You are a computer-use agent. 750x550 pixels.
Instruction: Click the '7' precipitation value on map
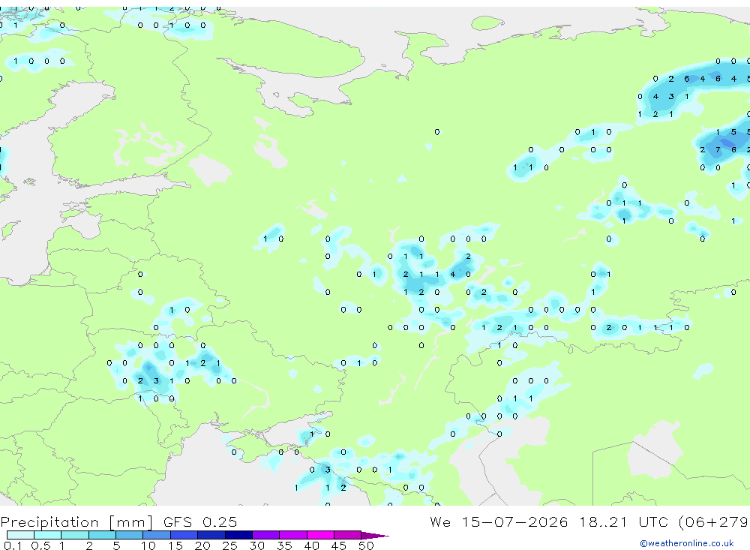click(718, 150)
